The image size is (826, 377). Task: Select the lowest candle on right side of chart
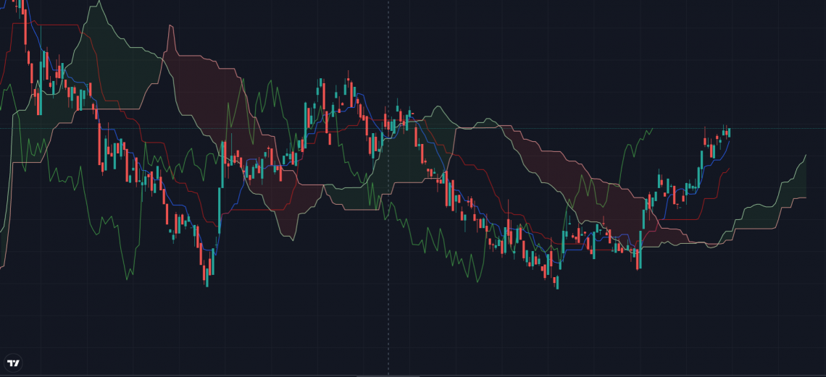[x=557, y=281]
